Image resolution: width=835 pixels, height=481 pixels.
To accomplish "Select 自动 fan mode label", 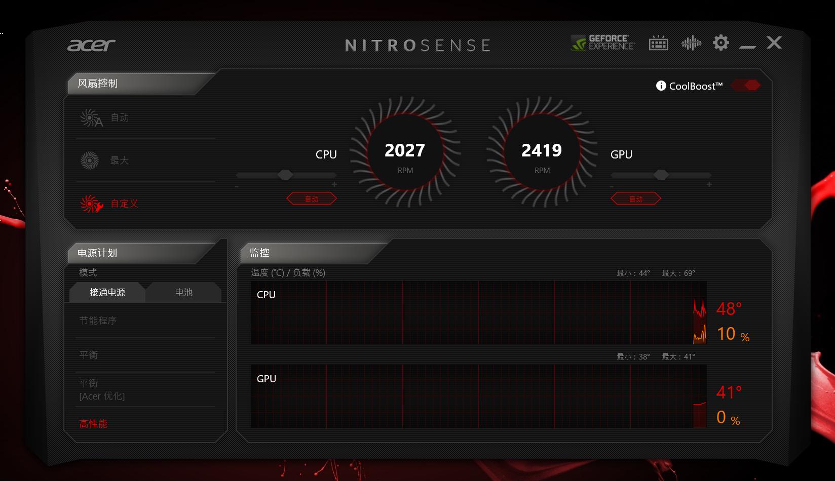I will pyautogui.click(x=120, y=117).
